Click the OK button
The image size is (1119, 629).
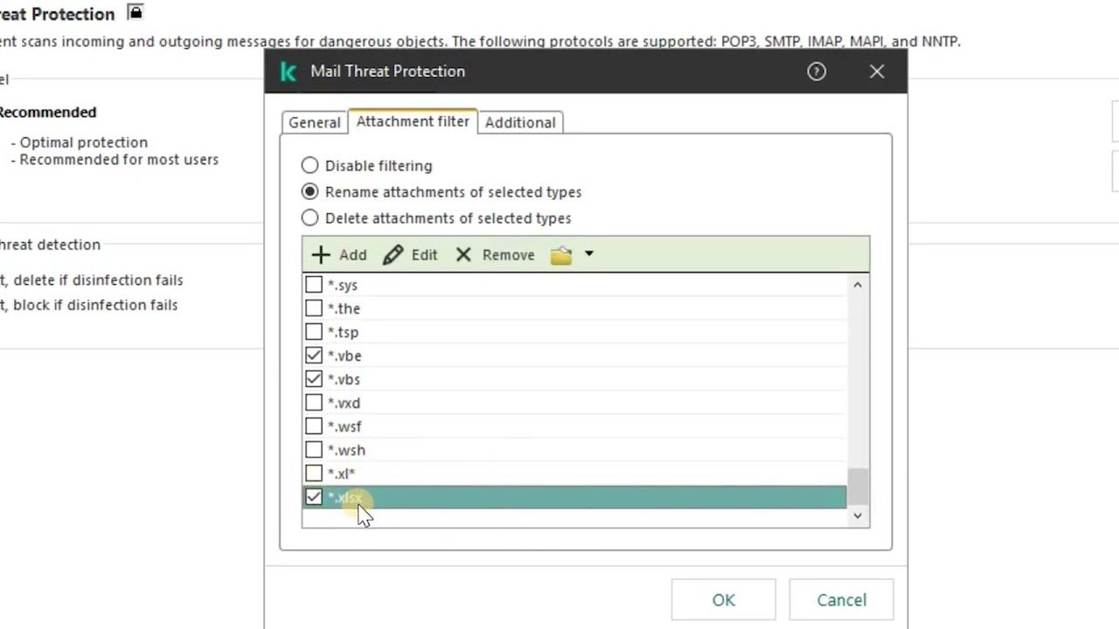tap(723, 600)
